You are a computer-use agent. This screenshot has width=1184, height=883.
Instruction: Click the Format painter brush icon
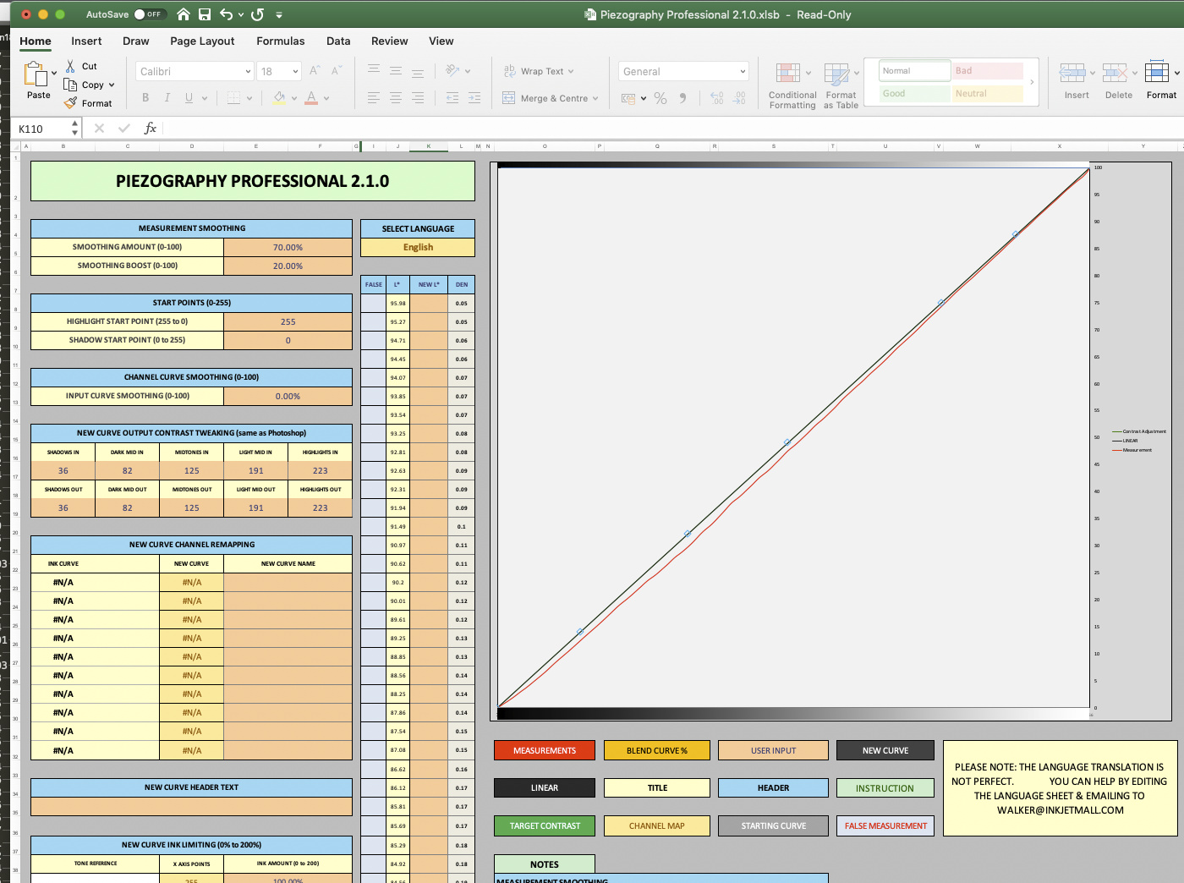click(70, 103)
